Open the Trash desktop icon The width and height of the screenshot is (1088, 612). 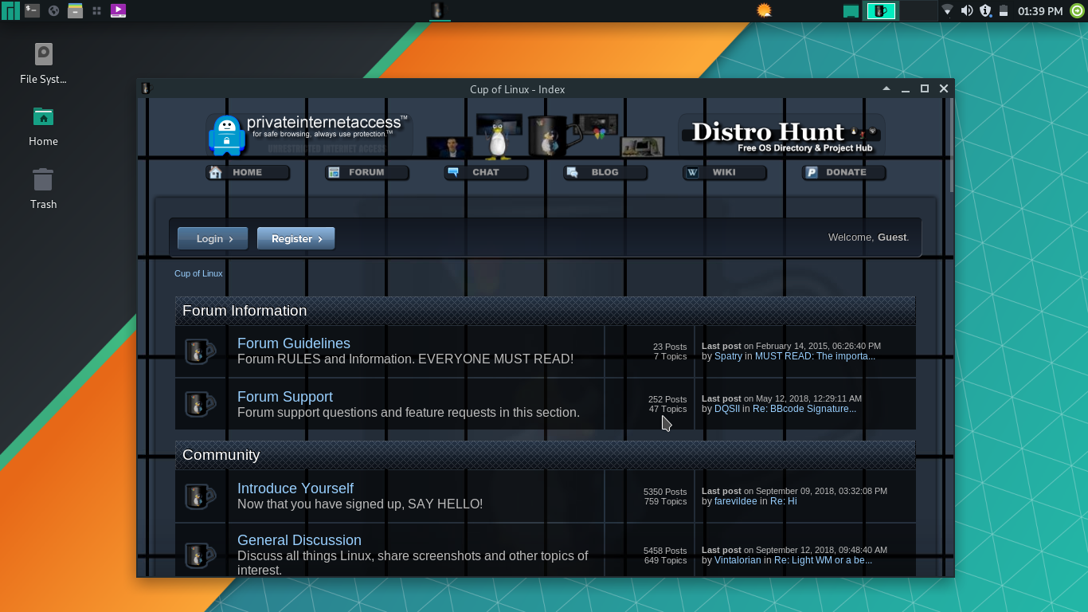[x=43, y=188]
